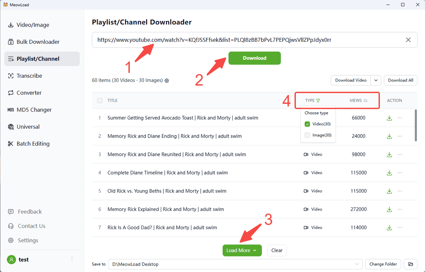The width and height of the screenshot is (425, 272).
Task: Click download icon for Summer Avocado Toast row
Action: pos(389,118)
